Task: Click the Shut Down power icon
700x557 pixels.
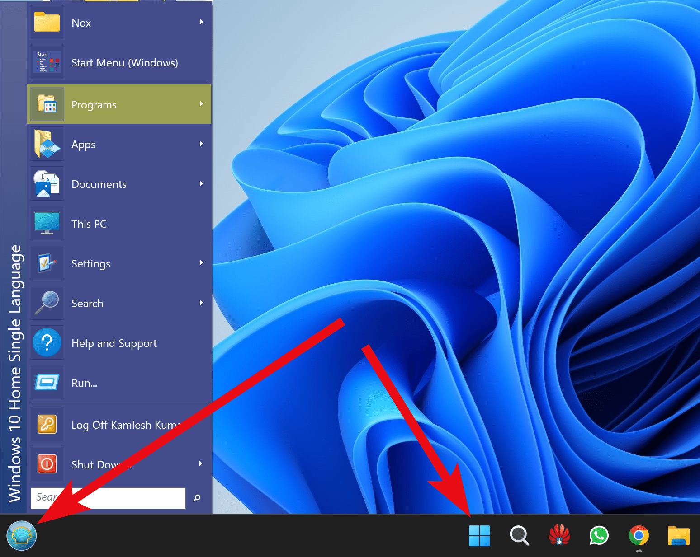Action: (47, 464)
